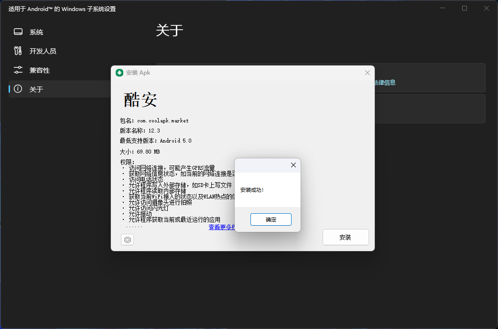Minimize the WSA settings window
498x329 pixels.
pos(442,8)
